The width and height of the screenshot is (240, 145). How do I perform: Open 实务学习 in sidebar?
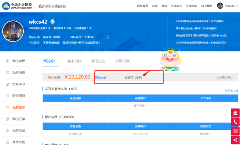18,84
